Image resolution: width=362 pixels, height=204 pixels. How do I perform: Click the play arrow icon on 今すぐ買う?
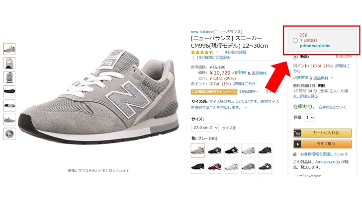tap(298, 144)
